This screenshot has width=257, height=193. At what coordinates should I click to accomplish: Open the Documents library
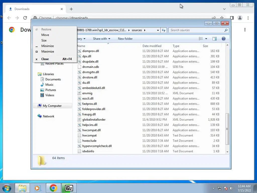53,79
